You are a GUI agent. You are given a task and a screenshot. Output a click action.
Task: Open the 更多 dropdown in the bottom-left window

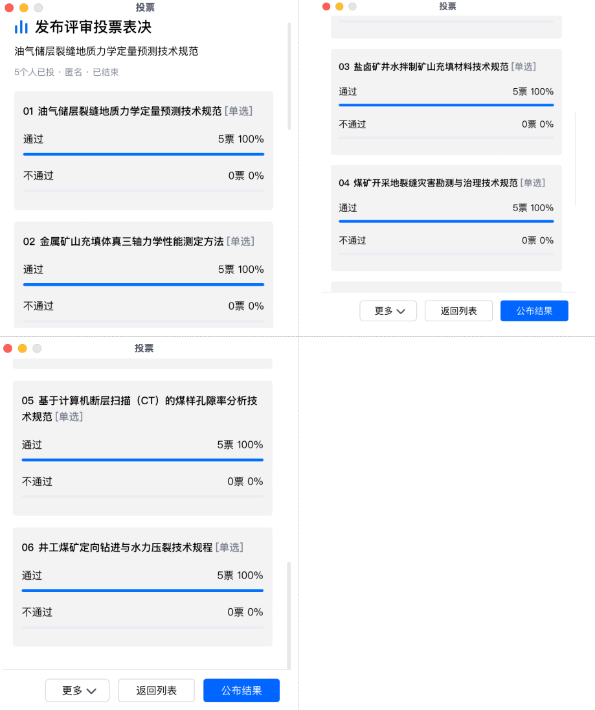(78, 691)
